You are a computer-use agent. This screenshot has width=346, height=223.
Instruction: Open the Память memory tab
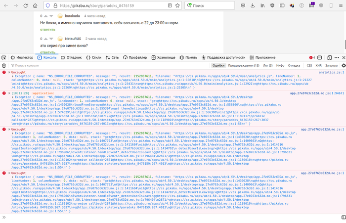tap(188, 57)
